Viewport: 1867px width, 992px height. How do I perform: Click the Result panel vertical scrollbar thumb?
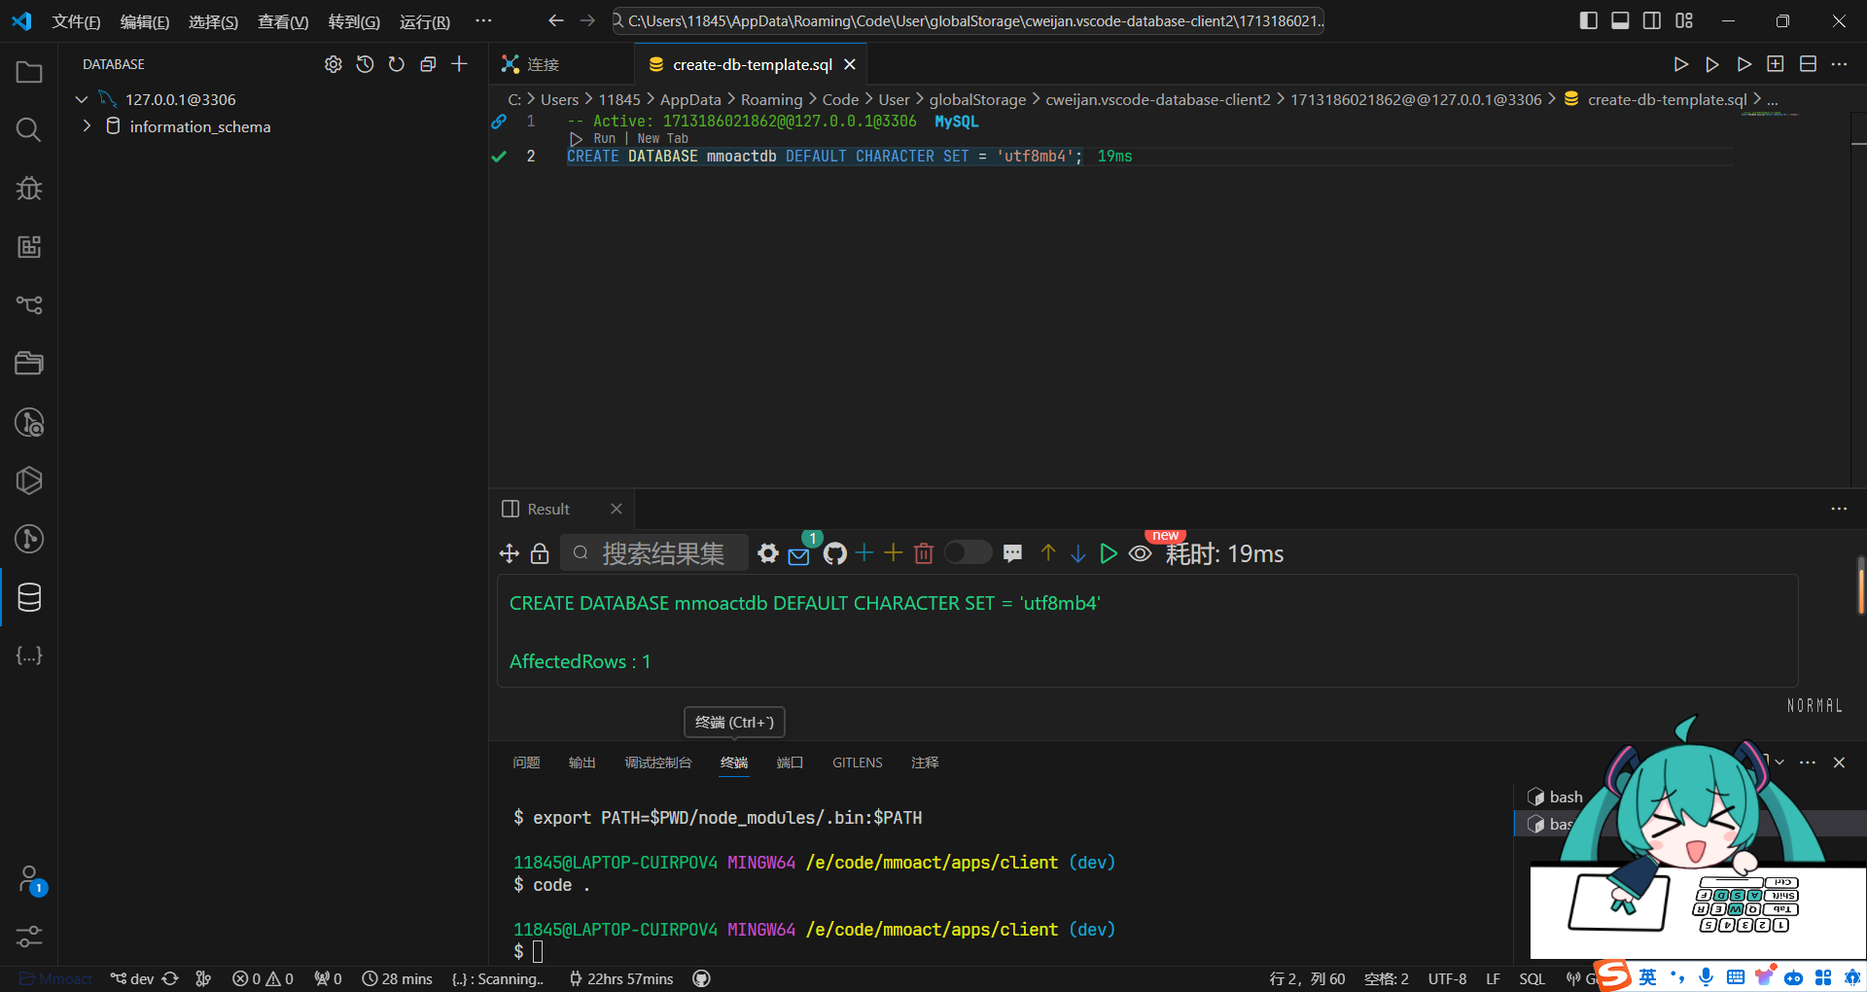1860,585
